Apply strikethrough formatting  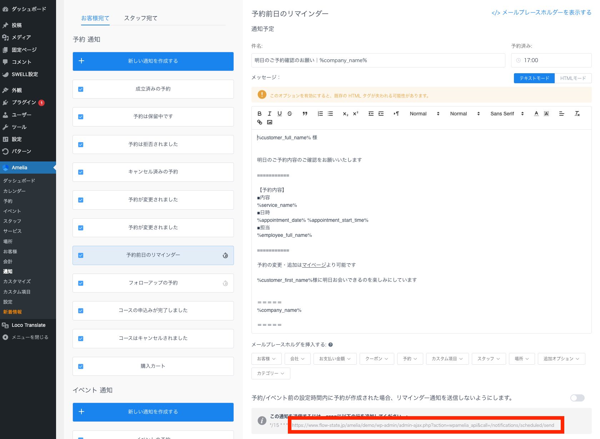click(x=290, y=114)
